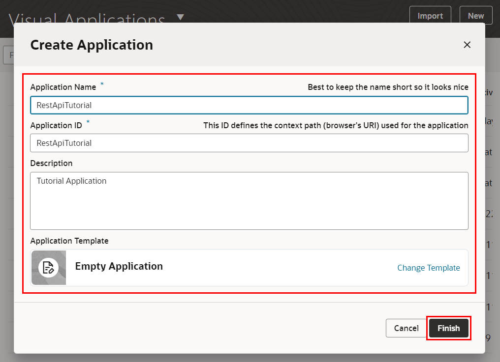Click the Application ID label
The image size is (500, 362).
pyautogui.click(x=56, y=125)
